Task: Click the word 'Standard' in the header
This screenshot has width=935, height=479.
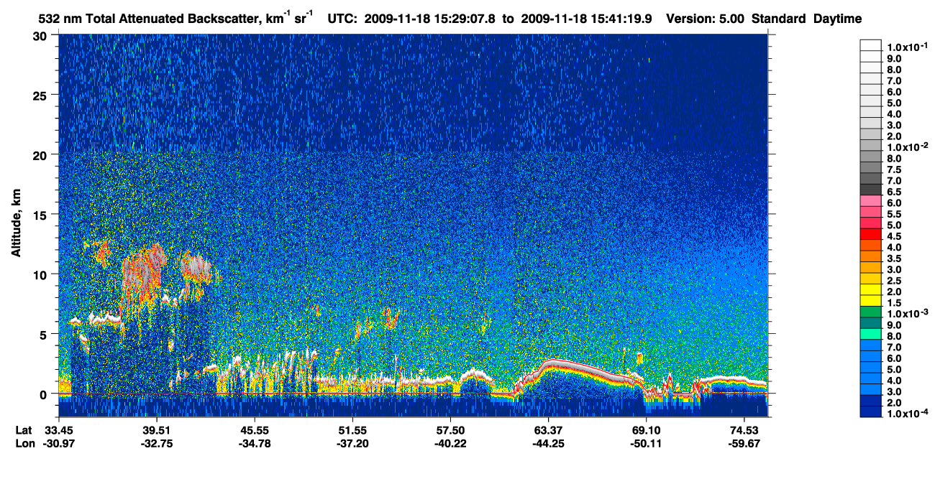Action: [779, 19]
